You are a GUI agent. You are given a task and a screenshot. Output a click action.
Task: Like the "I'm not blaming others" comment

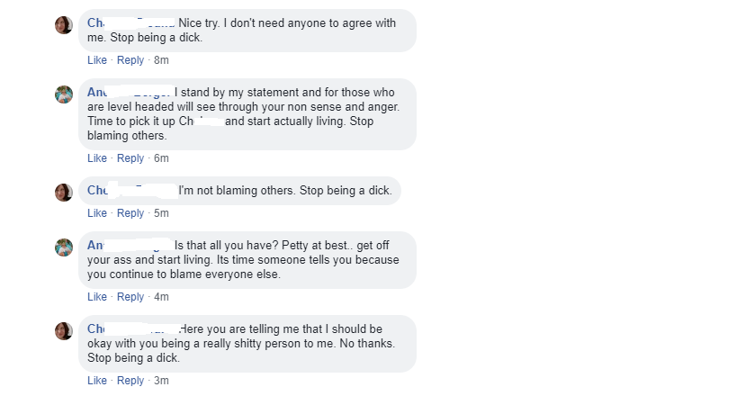[97, 213]
